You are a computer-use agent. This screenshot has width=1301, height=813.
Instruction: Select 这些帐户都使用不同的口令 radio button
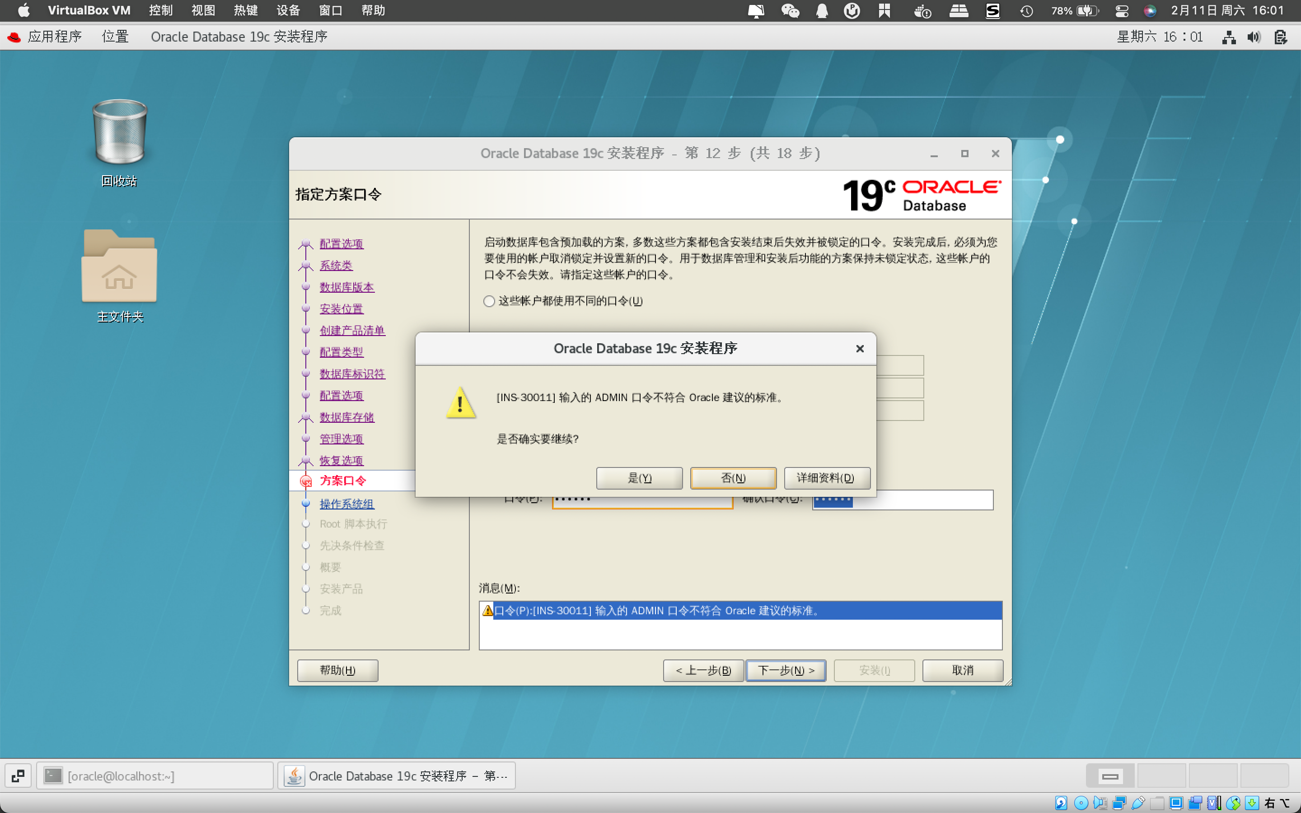pyautogui.click(x=489, y=301)
